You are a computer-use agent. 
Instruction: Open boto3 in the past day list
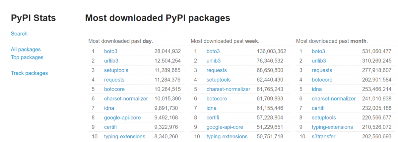tap(110, 51)
